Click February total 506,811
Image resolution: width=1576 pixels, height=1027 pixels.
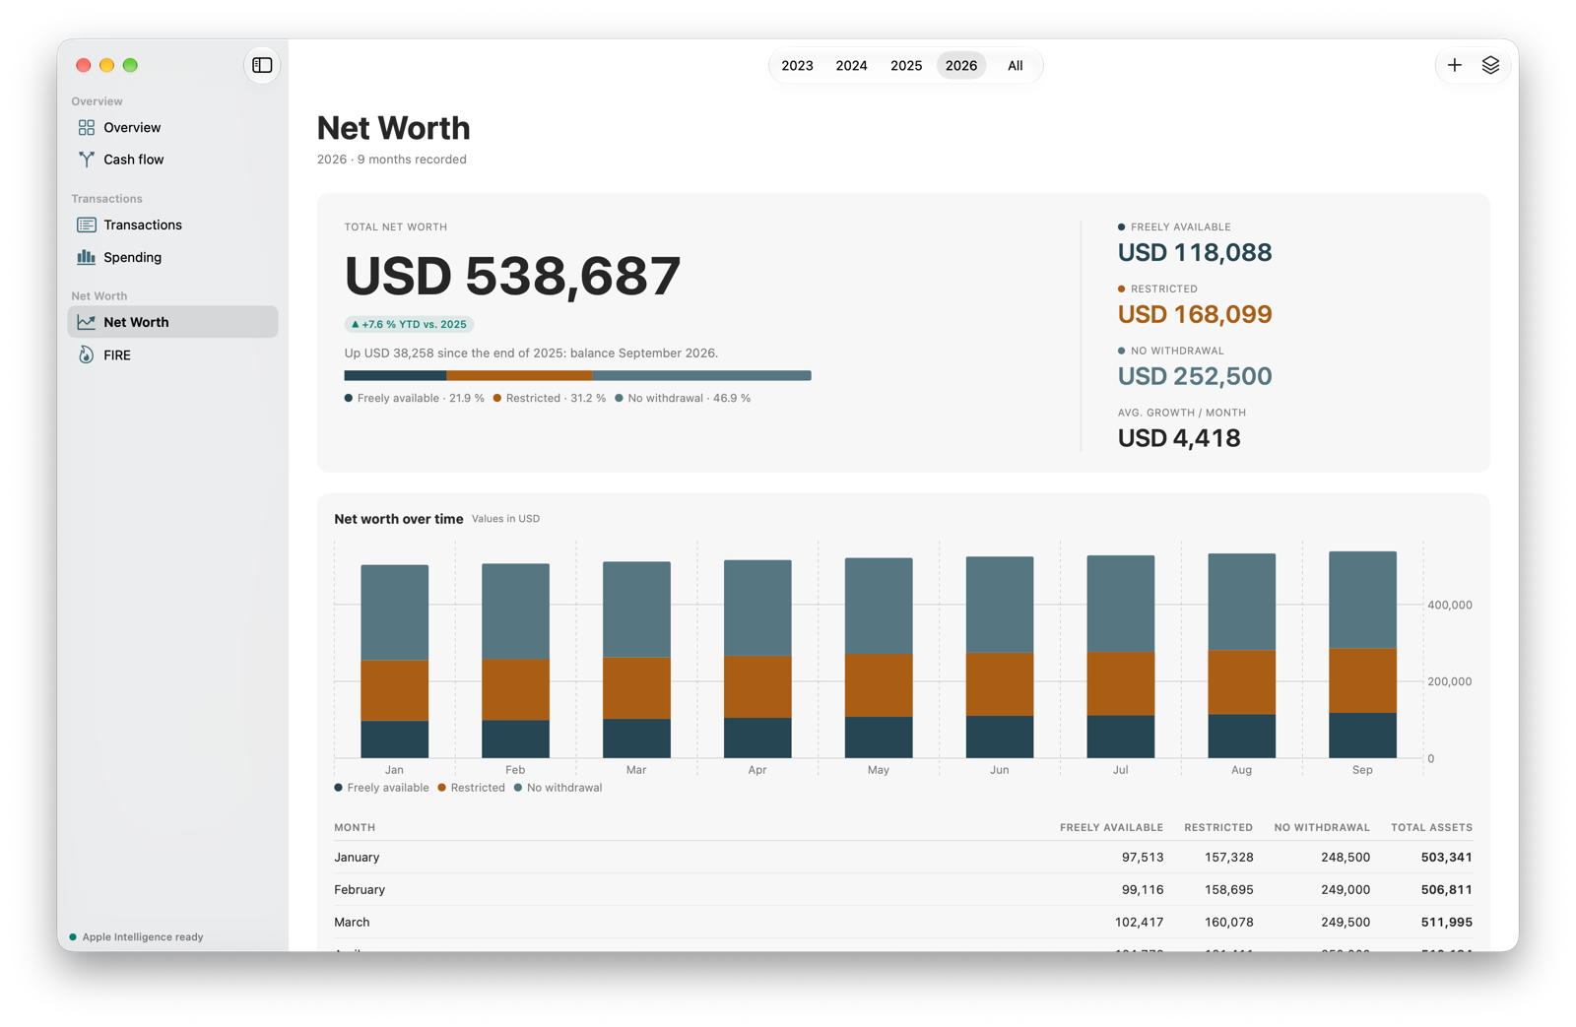(x=1446, y=889)
